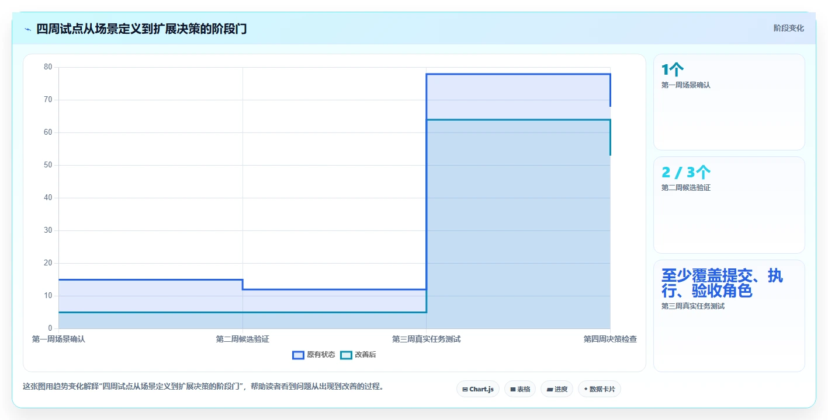
Task: Click the 表格 tag
Action: 520,389
